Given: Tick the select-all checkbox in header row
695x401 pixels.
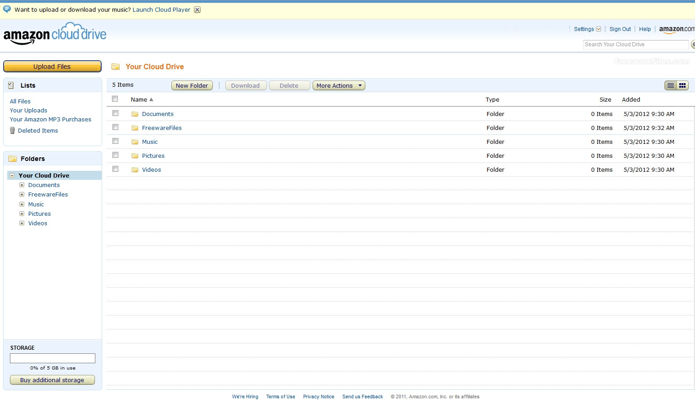Looking at the screenshot, I should [x=115, y=99].
